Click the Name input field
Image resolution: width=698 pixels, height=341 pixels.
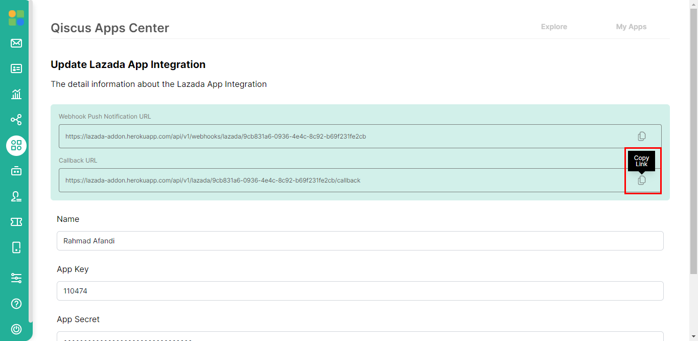click(360, 241)
